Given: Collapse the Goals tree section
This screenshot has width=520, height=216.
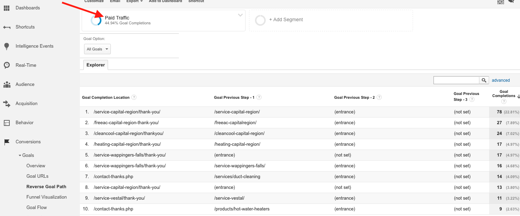Looking at the screenshot, I should tap(20, 155).
